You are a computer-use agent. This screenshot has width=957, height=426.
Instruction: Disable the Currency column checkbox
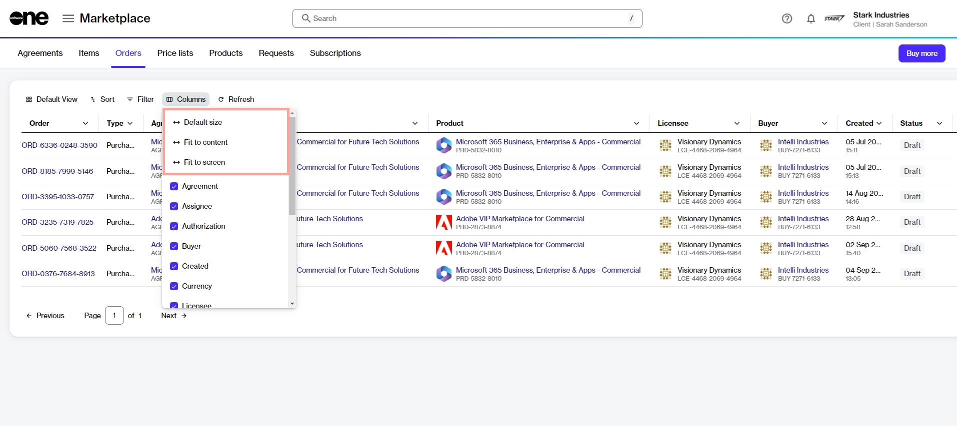click(174, 286)
